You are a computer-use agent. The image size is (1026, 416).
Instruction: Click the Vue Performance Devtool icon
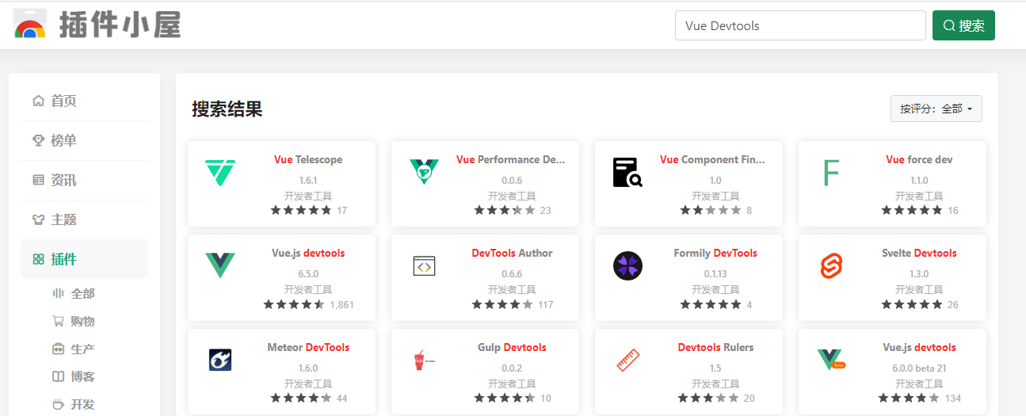pos(424,172)
